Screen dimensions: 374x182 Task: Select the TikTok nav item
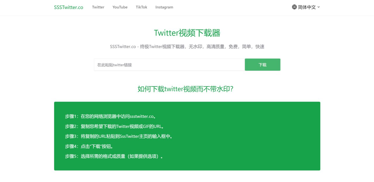pos(141,7)
